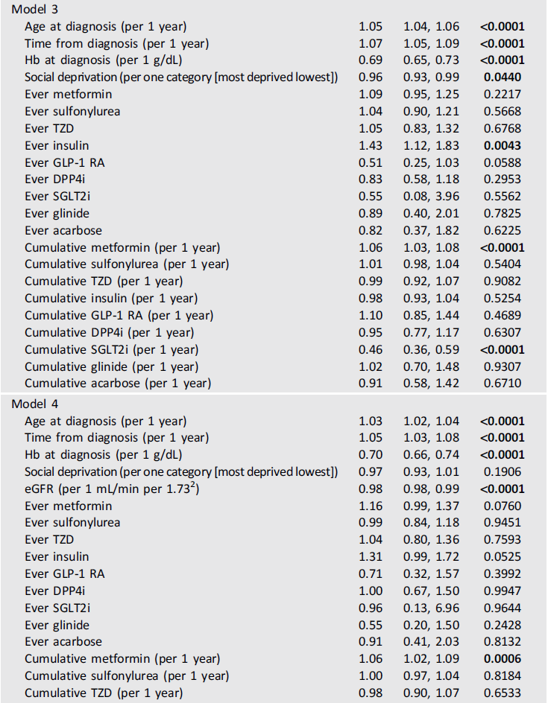Click the bold p-value 0.0006
This screenshot has width=548, height=703.
[503, 659]
